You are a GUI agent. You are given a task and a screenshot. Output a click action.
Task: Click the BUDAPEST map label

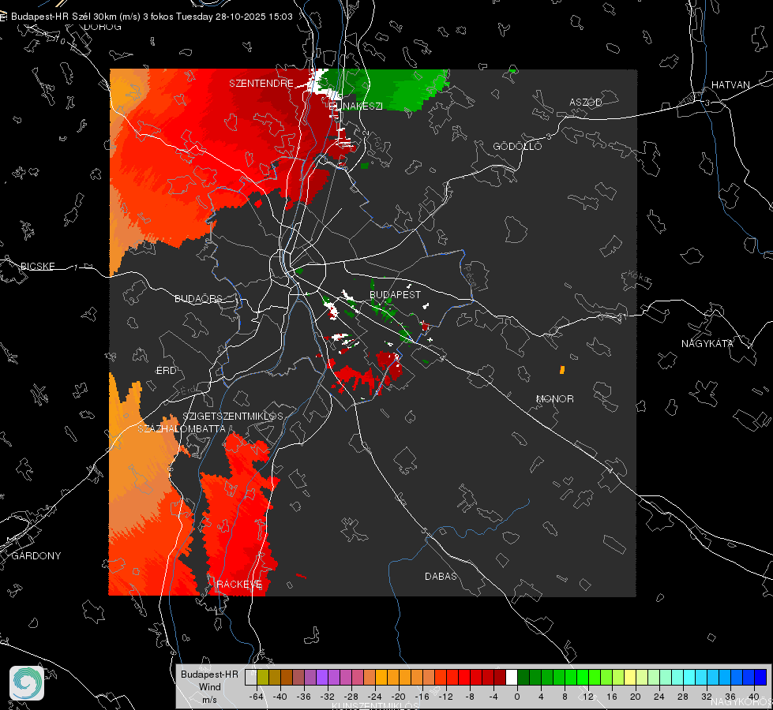point(396,294)
